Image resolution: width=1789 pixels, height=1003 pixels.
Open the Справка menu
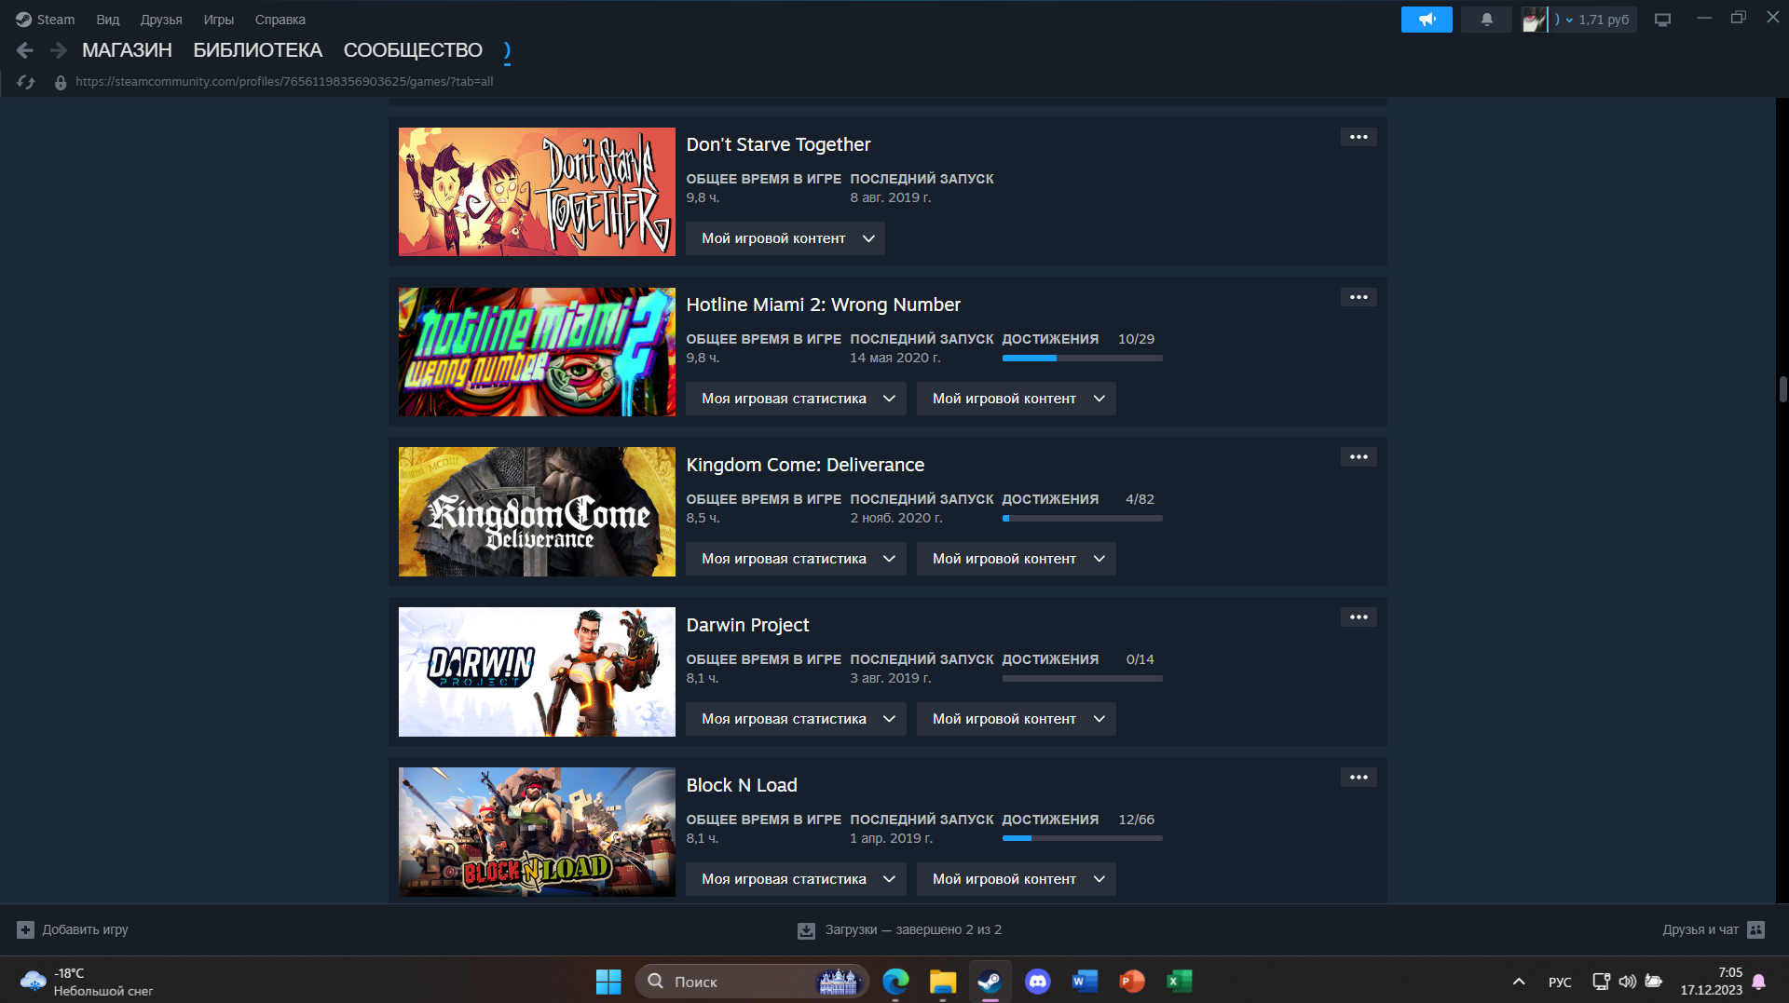[x=280, y=20]
